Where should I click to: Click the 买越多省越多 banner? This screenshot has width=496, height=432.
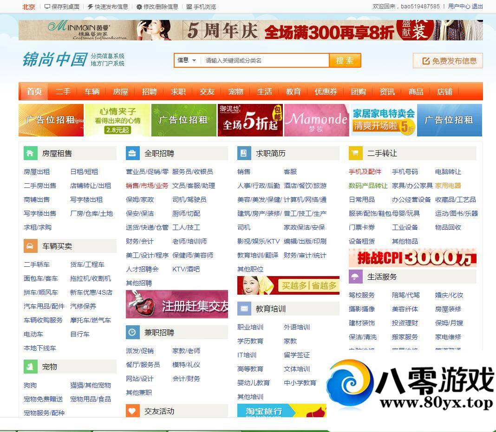point(288,285)
